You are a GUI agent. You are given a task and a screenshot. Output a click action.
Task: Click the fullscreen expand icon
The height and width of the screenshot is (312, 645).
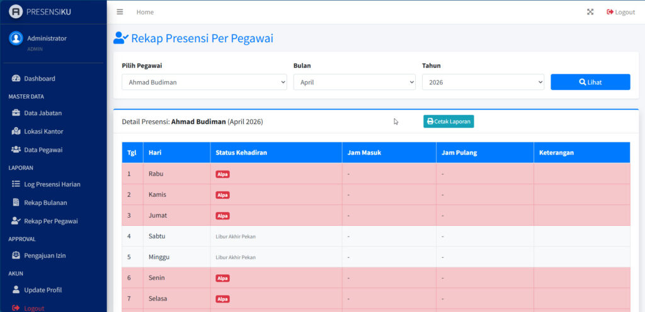(590, 12)
